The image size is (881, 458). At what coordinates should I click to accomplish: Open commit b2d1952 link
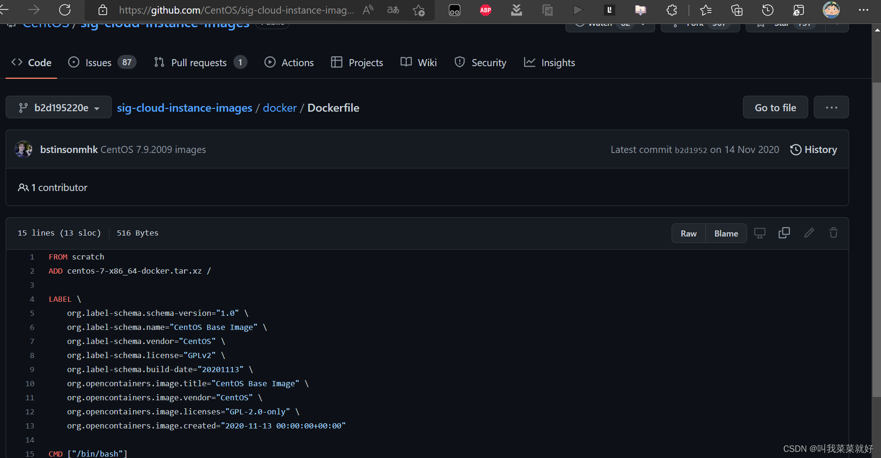click(x=691, y=150)
